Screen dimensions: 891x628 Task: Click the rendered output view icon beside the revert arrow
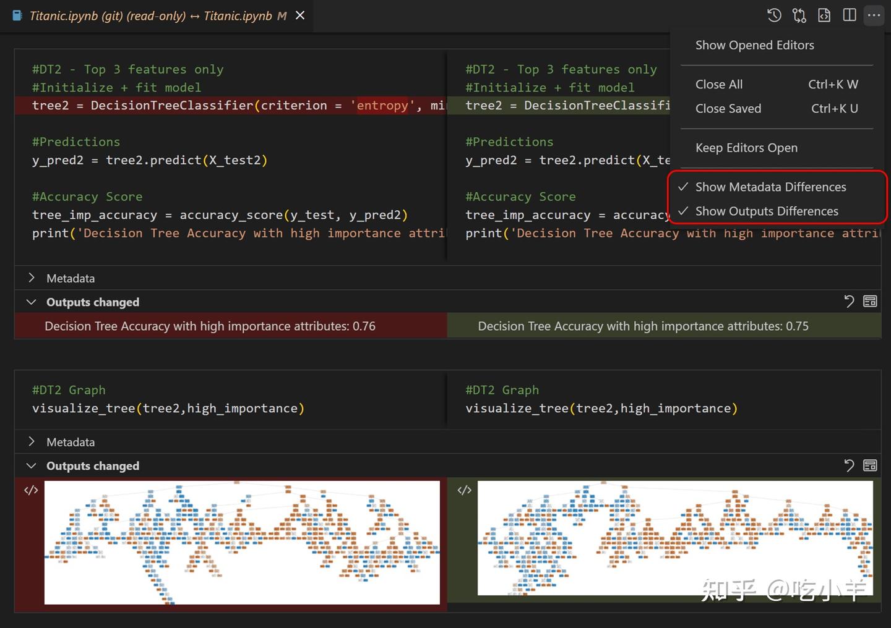(x=870, y=302)
